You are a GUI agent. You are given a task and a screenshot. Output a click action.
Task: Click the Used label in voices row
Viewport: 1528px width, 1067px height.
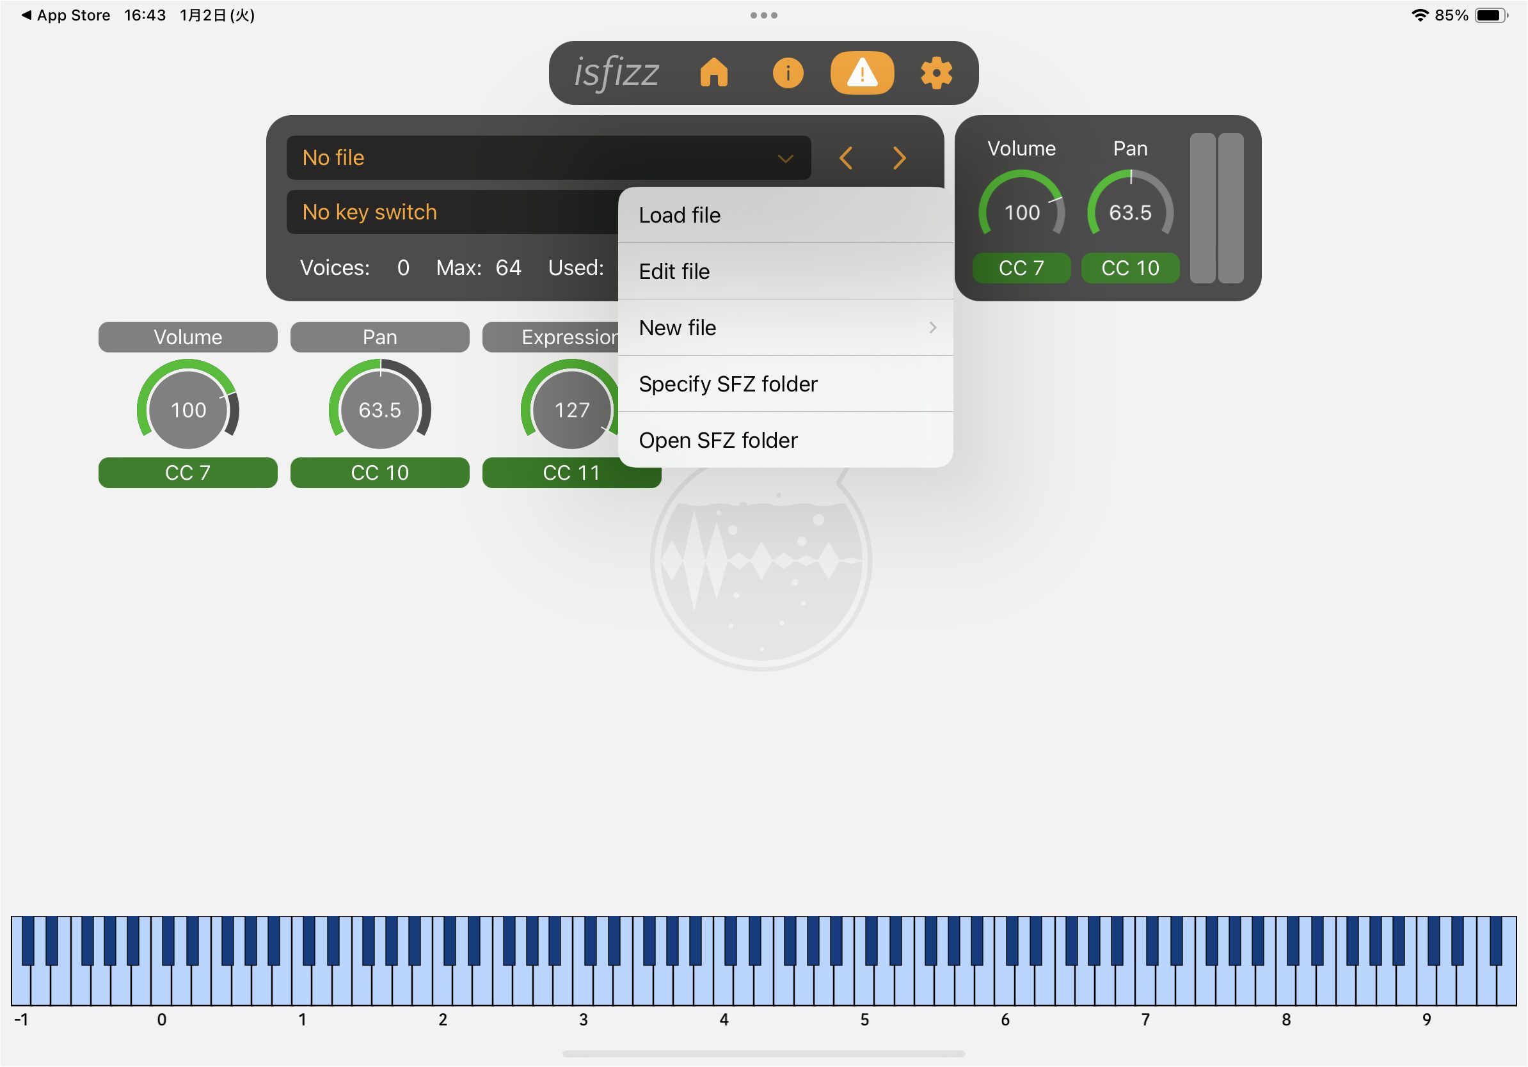tap(576, 267)
